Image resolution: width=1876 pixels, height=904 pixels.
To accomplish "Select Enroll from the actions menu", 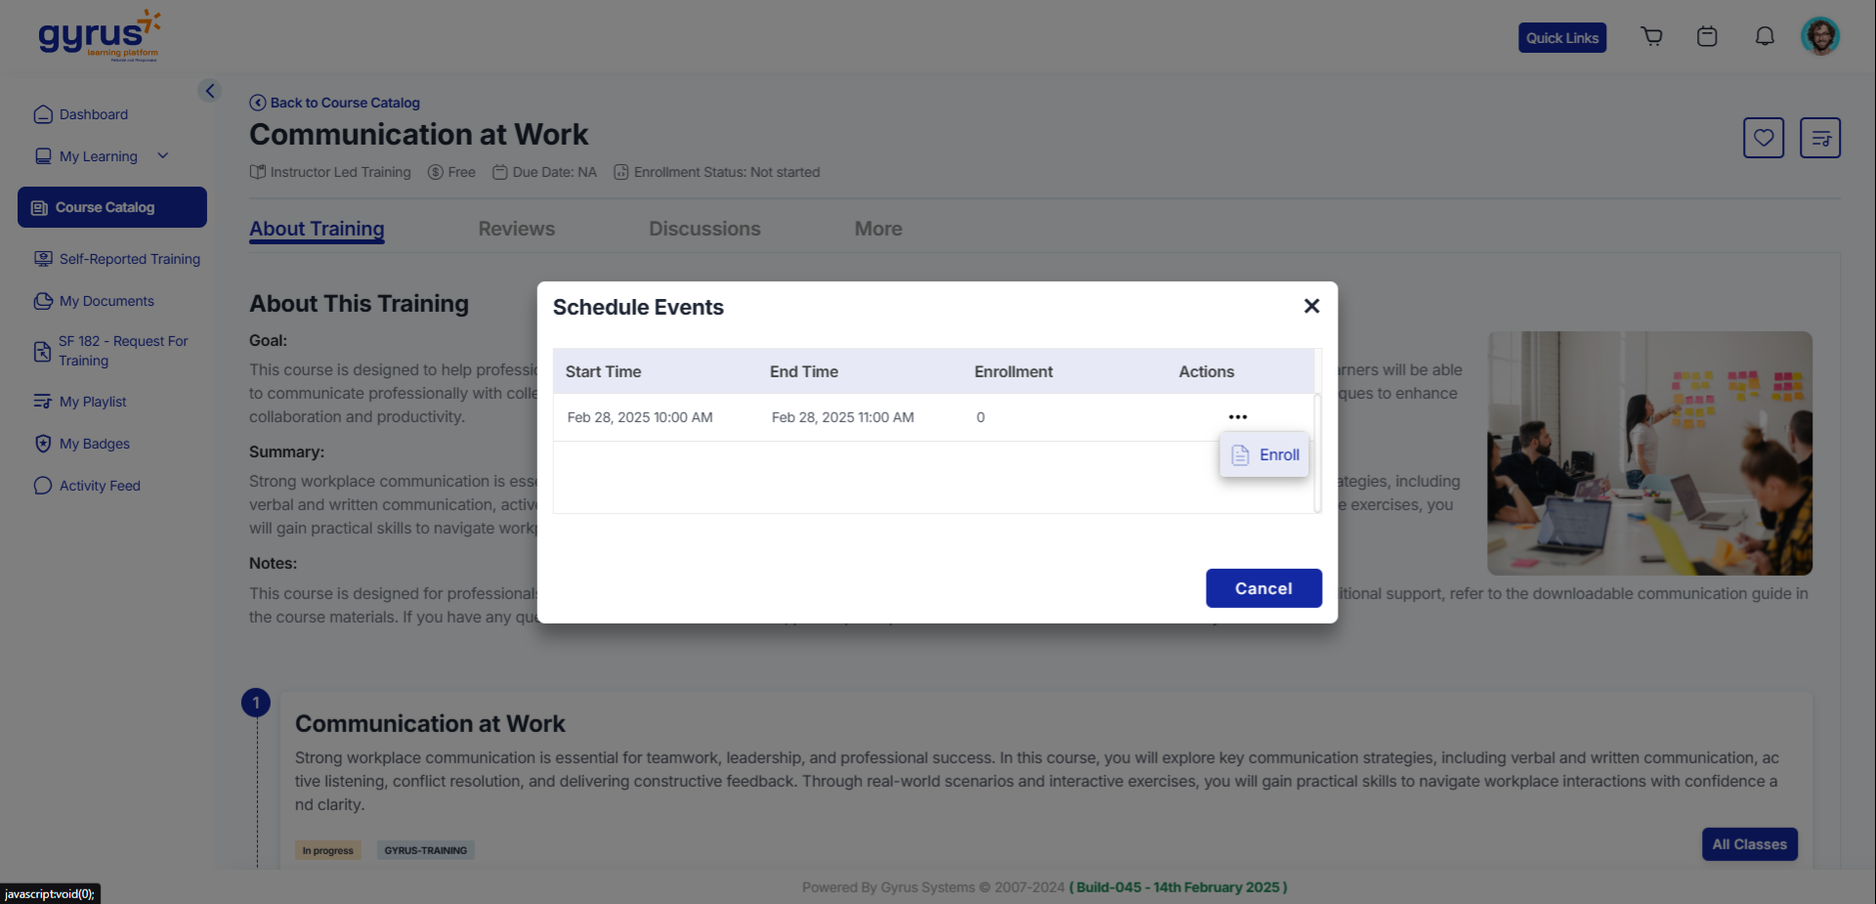I will (x=1265, y=455).
